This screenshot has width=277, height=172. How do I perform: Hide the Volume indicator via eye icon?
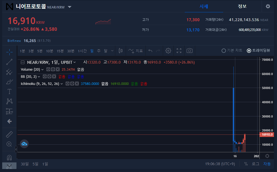(x=48, y=70)
